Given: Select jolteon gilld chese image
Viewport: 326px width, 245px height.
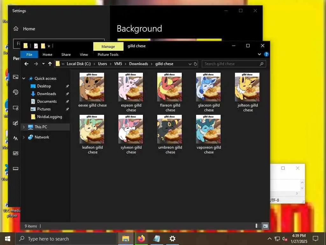Looking at the screenshot, I should [x=247, y=92].
